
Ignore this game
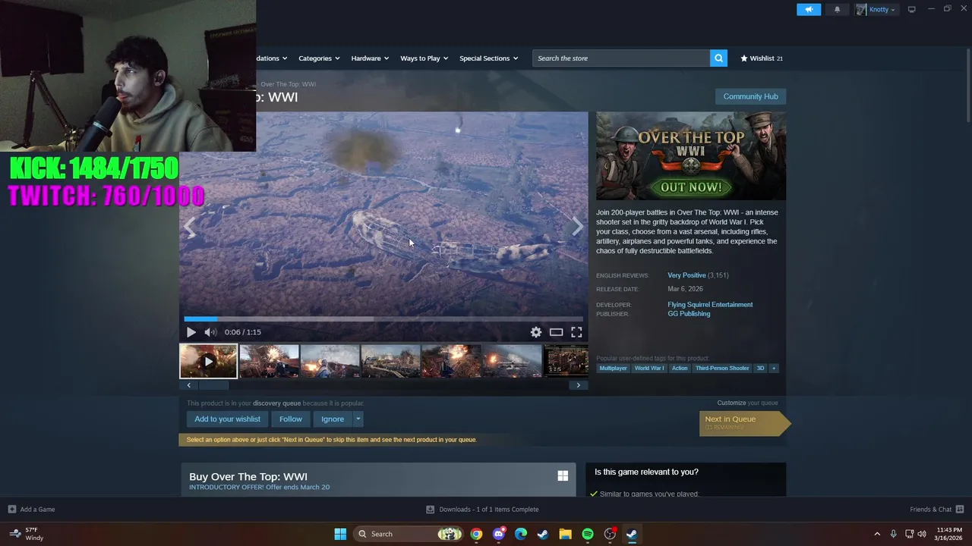pyautogui.click(x=333, y=419)
